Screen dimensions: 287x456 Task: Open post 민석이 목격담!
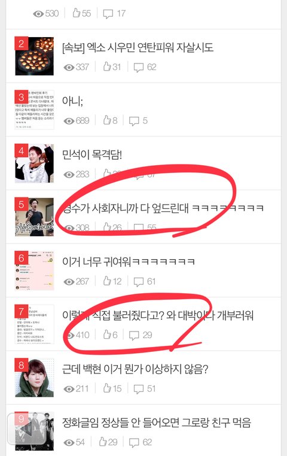[92, 154]
